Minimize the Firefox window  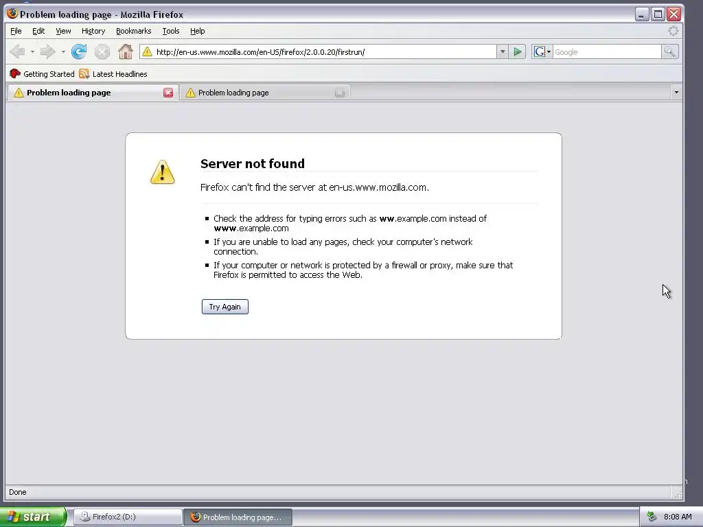click(642, 14)
